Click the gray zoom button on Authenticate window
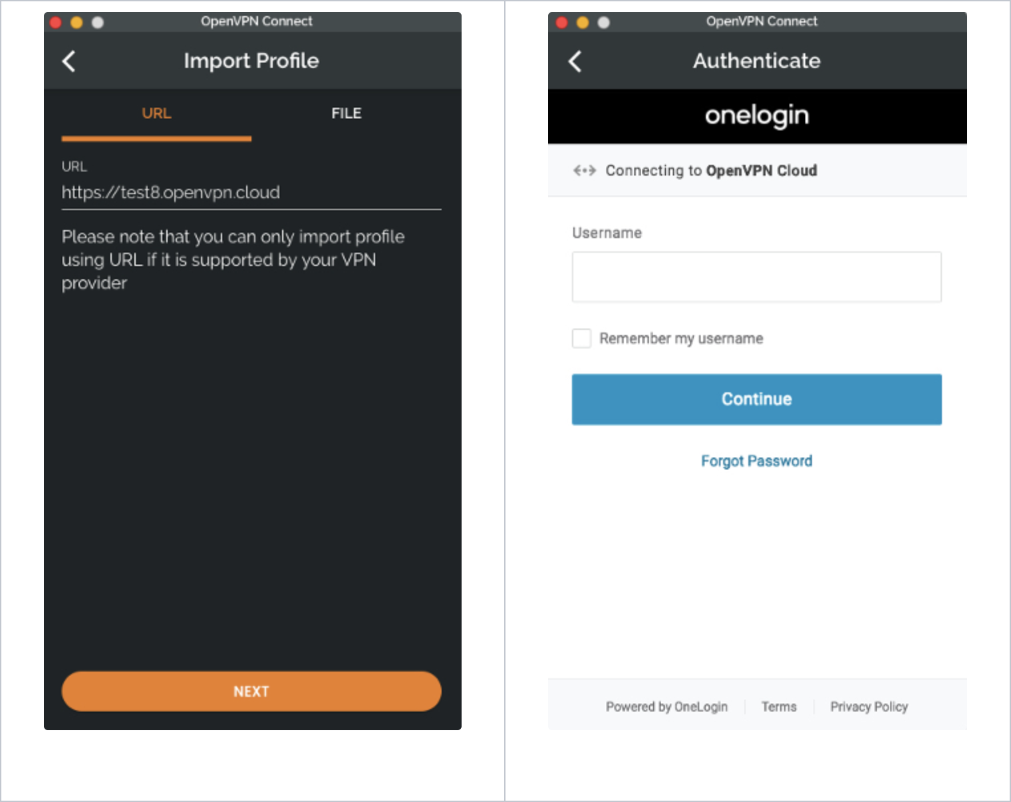Screen dimensions: 1011x802 click(603, 23)
